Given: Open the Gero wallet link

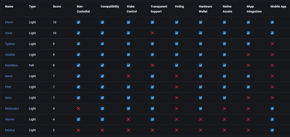Looking at the screenshot, I should pyautogui.click(x=8, y=98).
